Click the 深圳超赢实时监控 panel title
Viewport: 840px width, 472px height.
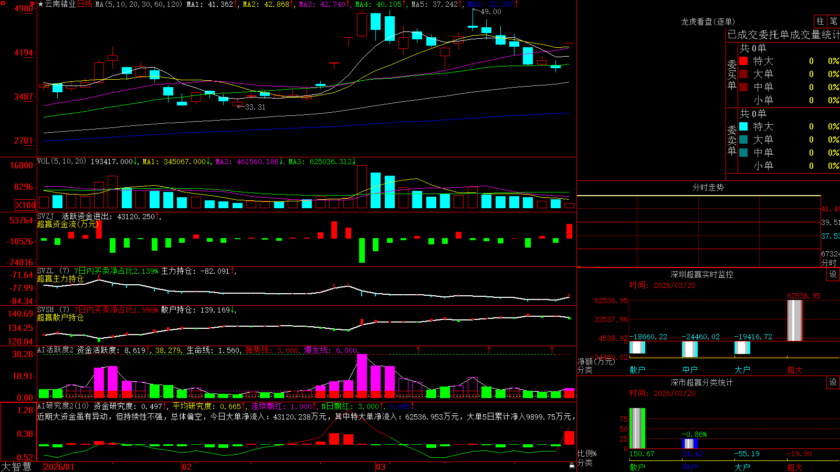(701, 274)
